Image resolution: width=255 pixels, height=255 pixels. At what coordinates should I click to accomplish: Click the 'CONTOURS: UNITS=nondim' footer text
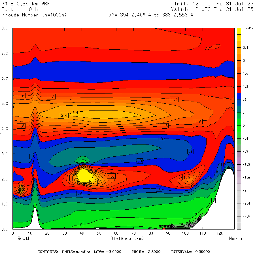pyautogui.click(x=64, y=252)
